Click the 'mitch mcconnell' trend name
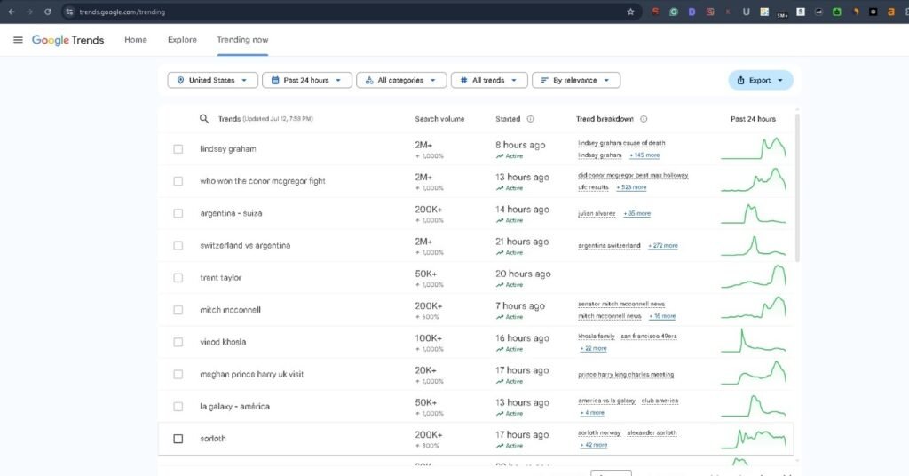Viewport: 909px width, 476px height. click(x=230, y=310)
